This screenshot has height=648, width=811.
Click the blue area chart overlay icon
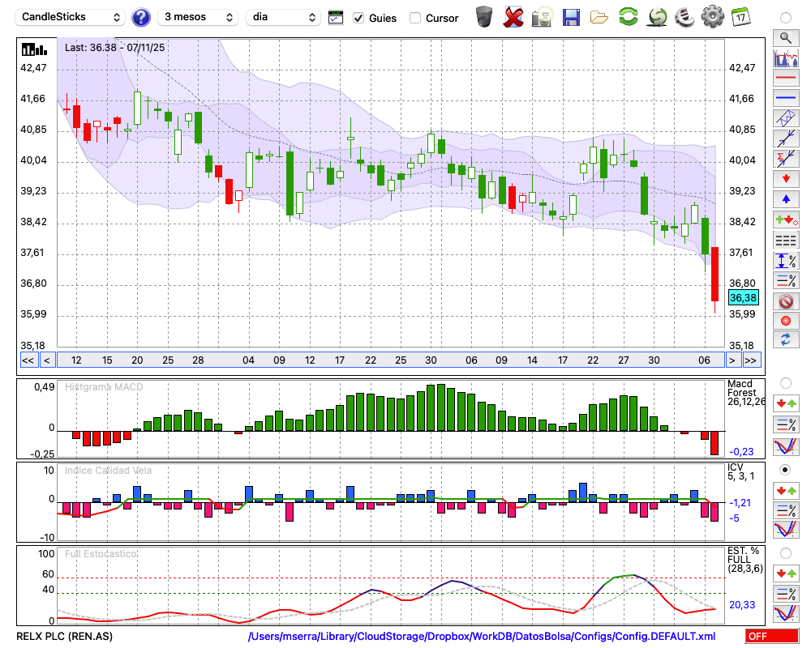(786, 58)
